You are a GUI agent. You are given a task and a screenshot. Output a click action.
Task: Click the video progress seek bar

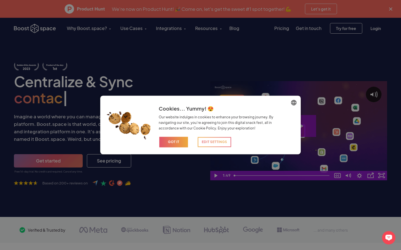(281, 176)
